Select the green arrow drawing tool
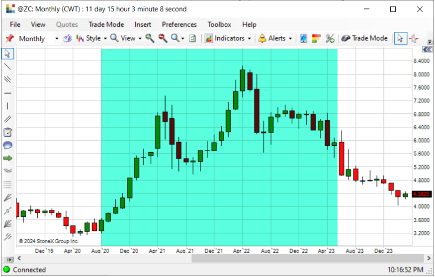This screenshot has height=277, width=435. 7,158
